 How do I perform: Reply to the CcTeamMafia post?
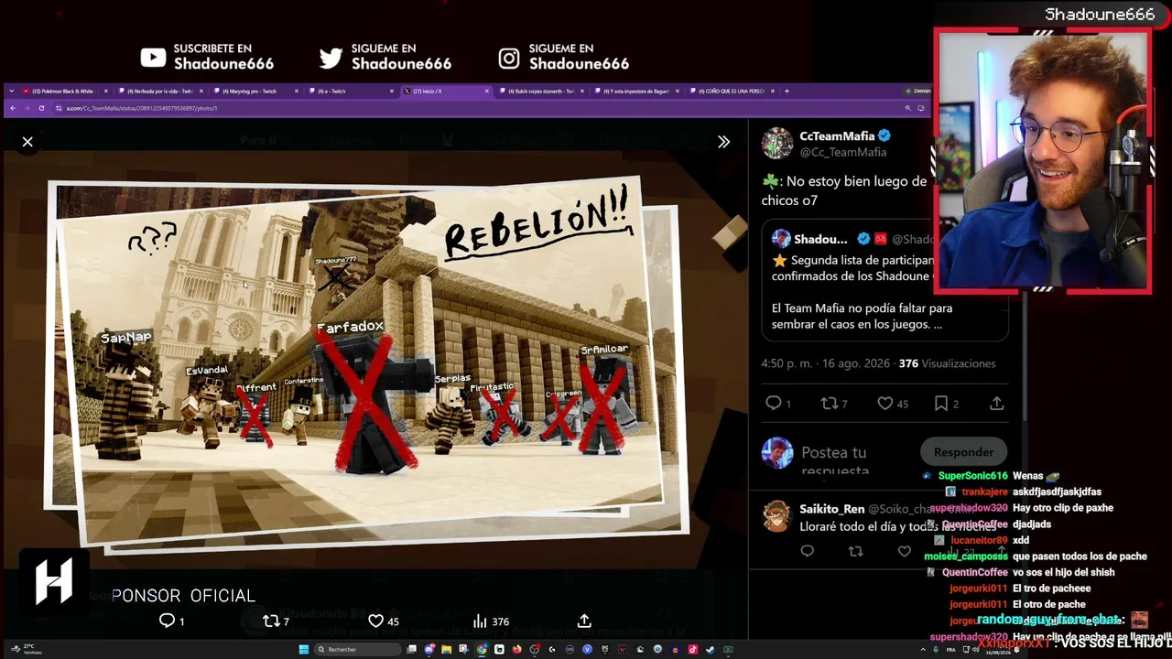(774, 403)
